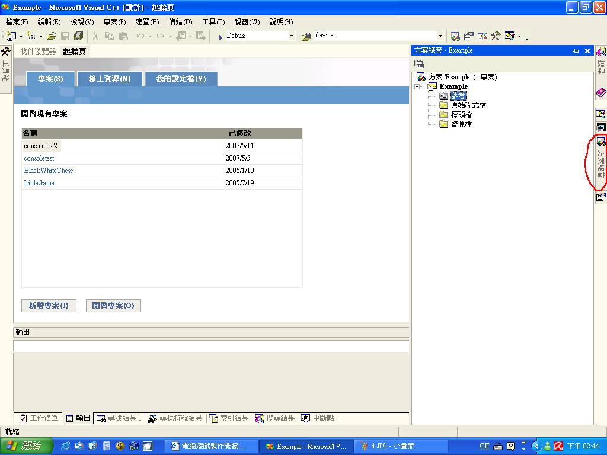Viewport: 607px width, 455px height.
Task: Click the Cut scissors icon
Action: pos(95,36)
